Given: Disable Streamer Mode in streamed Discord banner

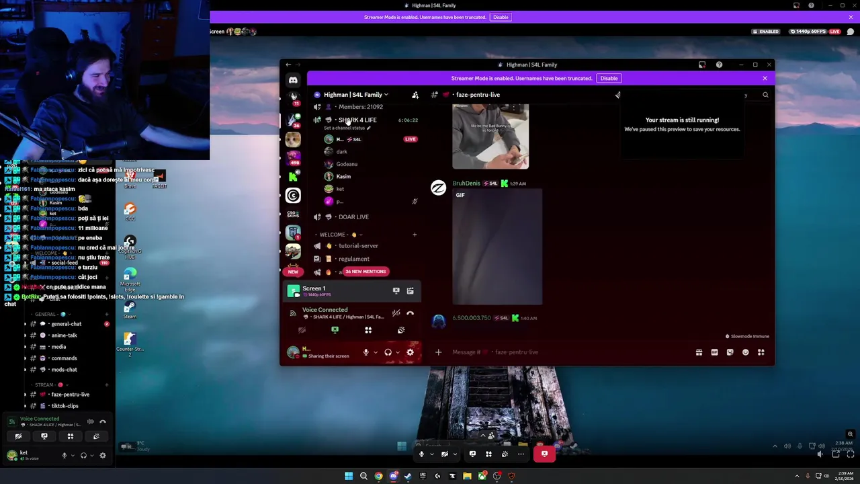Looking at the screenshot, I should tap(609, 78).
